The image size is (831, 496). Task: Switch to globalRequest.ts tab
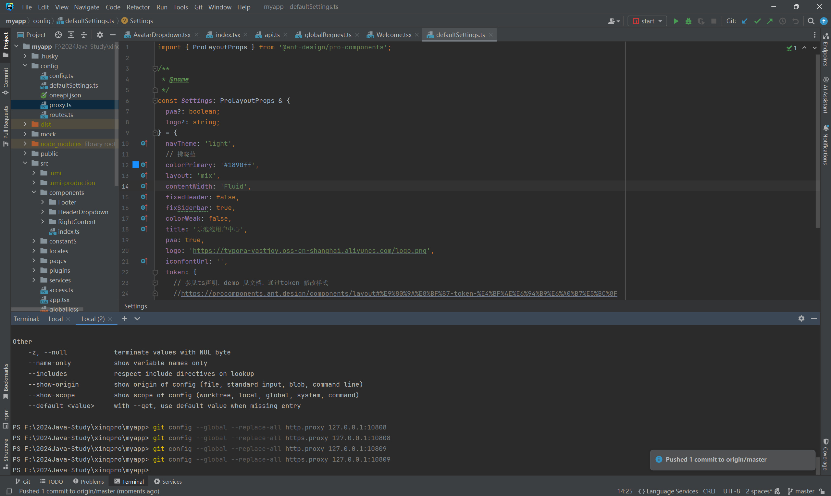pyautogui.click(x=328, y=35)
